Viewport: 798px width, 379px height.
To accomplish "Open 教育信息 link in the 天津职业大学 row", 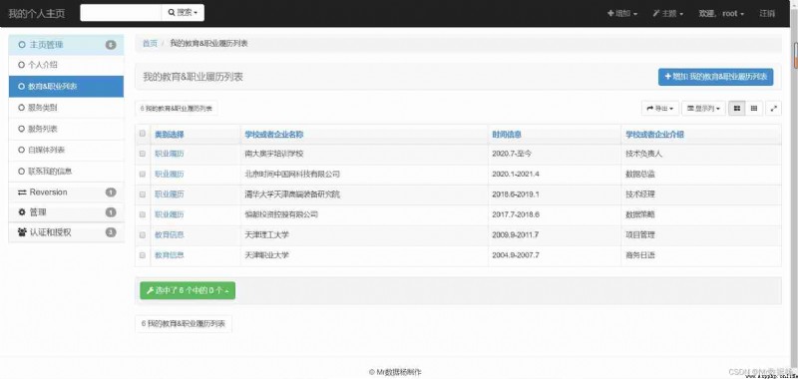I will click(169, 255).
